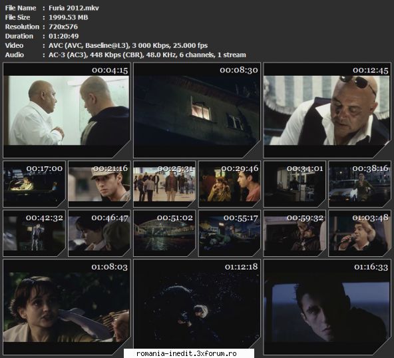This screenshot has width=394, height=358.
Task: Choose the 00:59:32 thumbnail
Action: coord(295,233)
